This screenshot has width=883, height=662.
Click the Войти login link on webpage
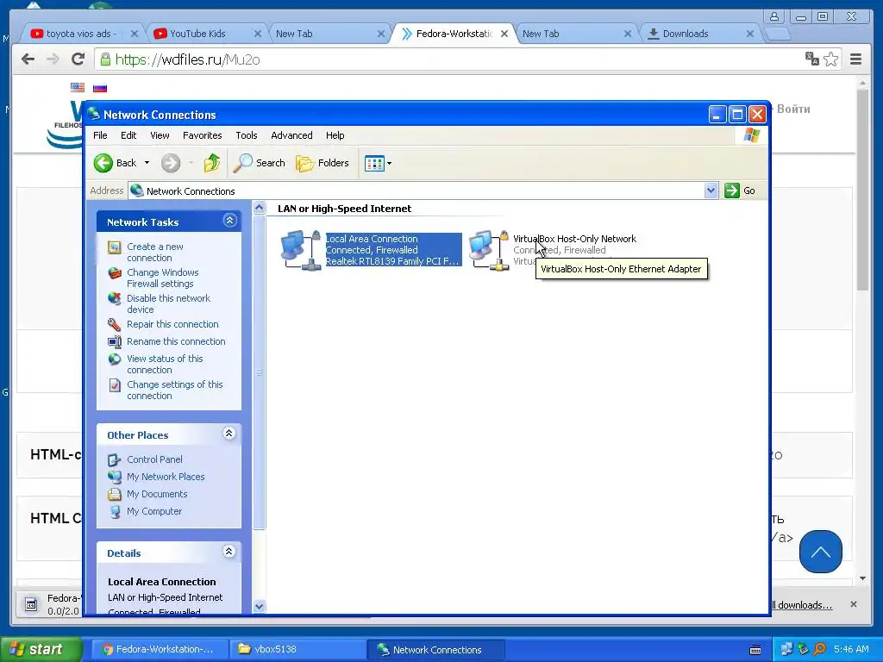[793, 109]
